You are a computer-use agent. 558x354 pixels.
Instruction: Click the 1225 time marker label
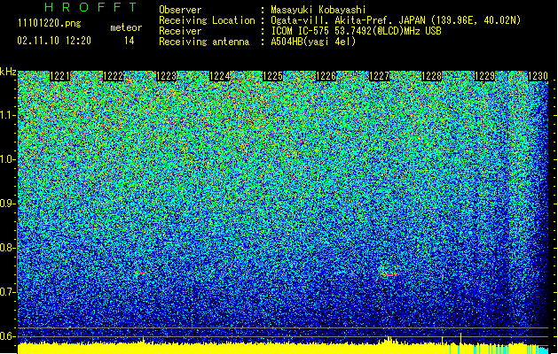point(272,76)
